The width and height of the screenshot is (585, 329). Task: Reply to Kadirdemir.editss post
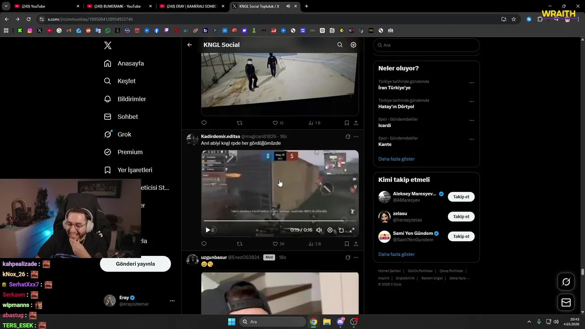pyautogui.click(x=204, y=244)
